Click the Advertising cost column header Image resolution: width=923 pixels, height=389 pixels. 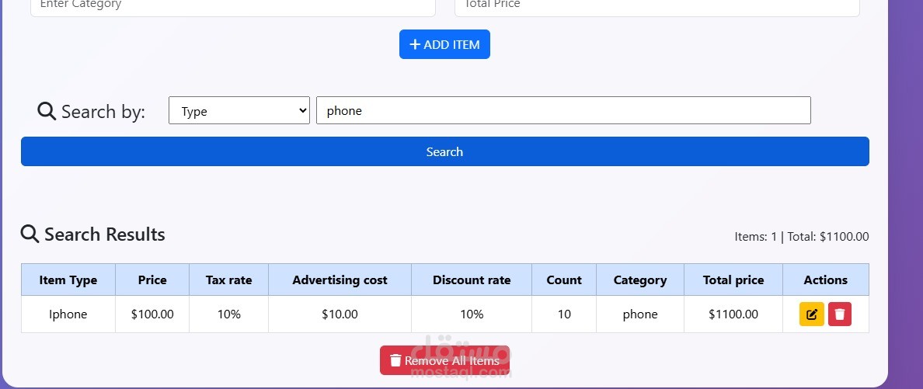(x=340, y=280)
